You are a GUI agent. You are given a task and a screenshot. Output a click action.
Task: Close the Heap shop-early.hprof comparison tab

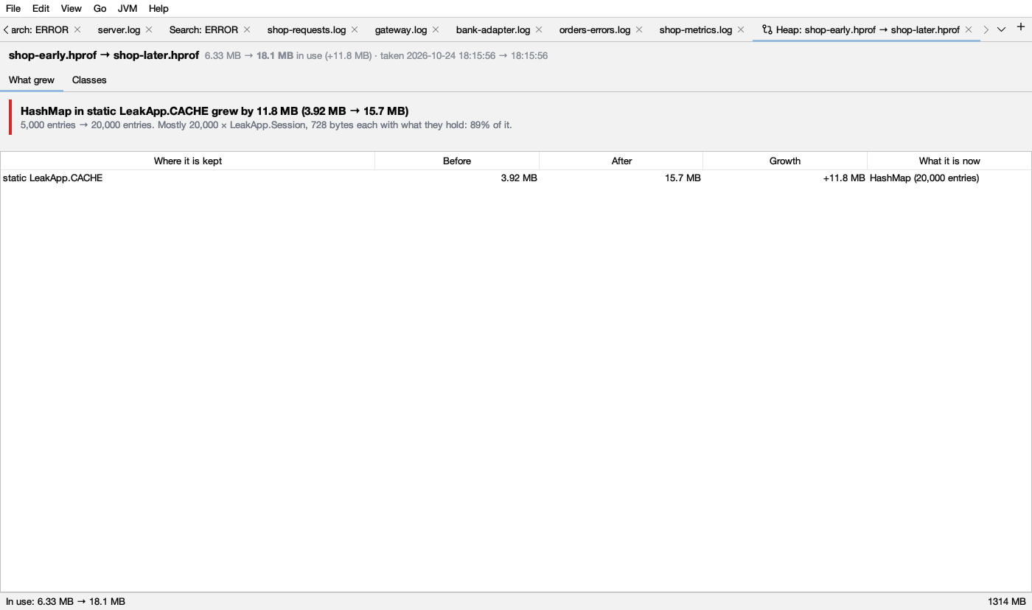pos(969,29)
